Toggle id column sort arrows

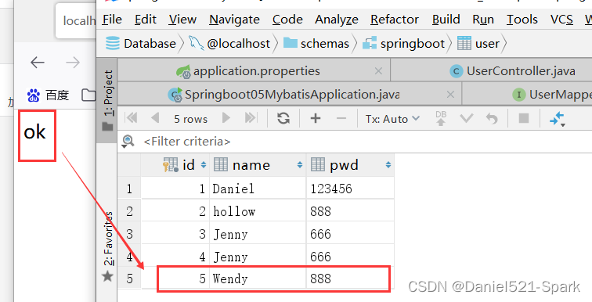click(x=204, y=165)
